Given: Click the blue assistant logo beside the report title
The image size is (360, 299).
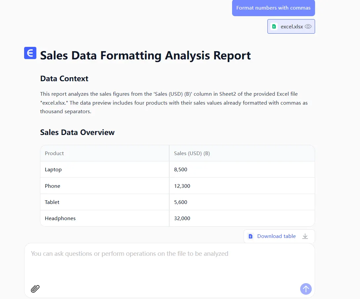Looking at the screenshot, I should (x=30, y=53).
